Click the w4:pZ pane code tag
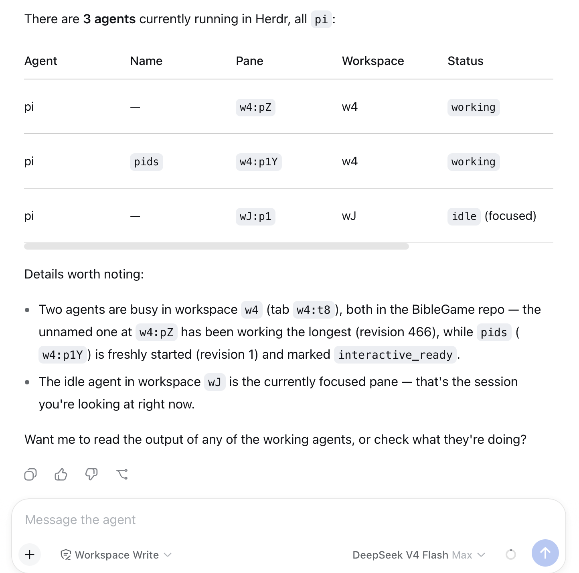 point(255,107)
